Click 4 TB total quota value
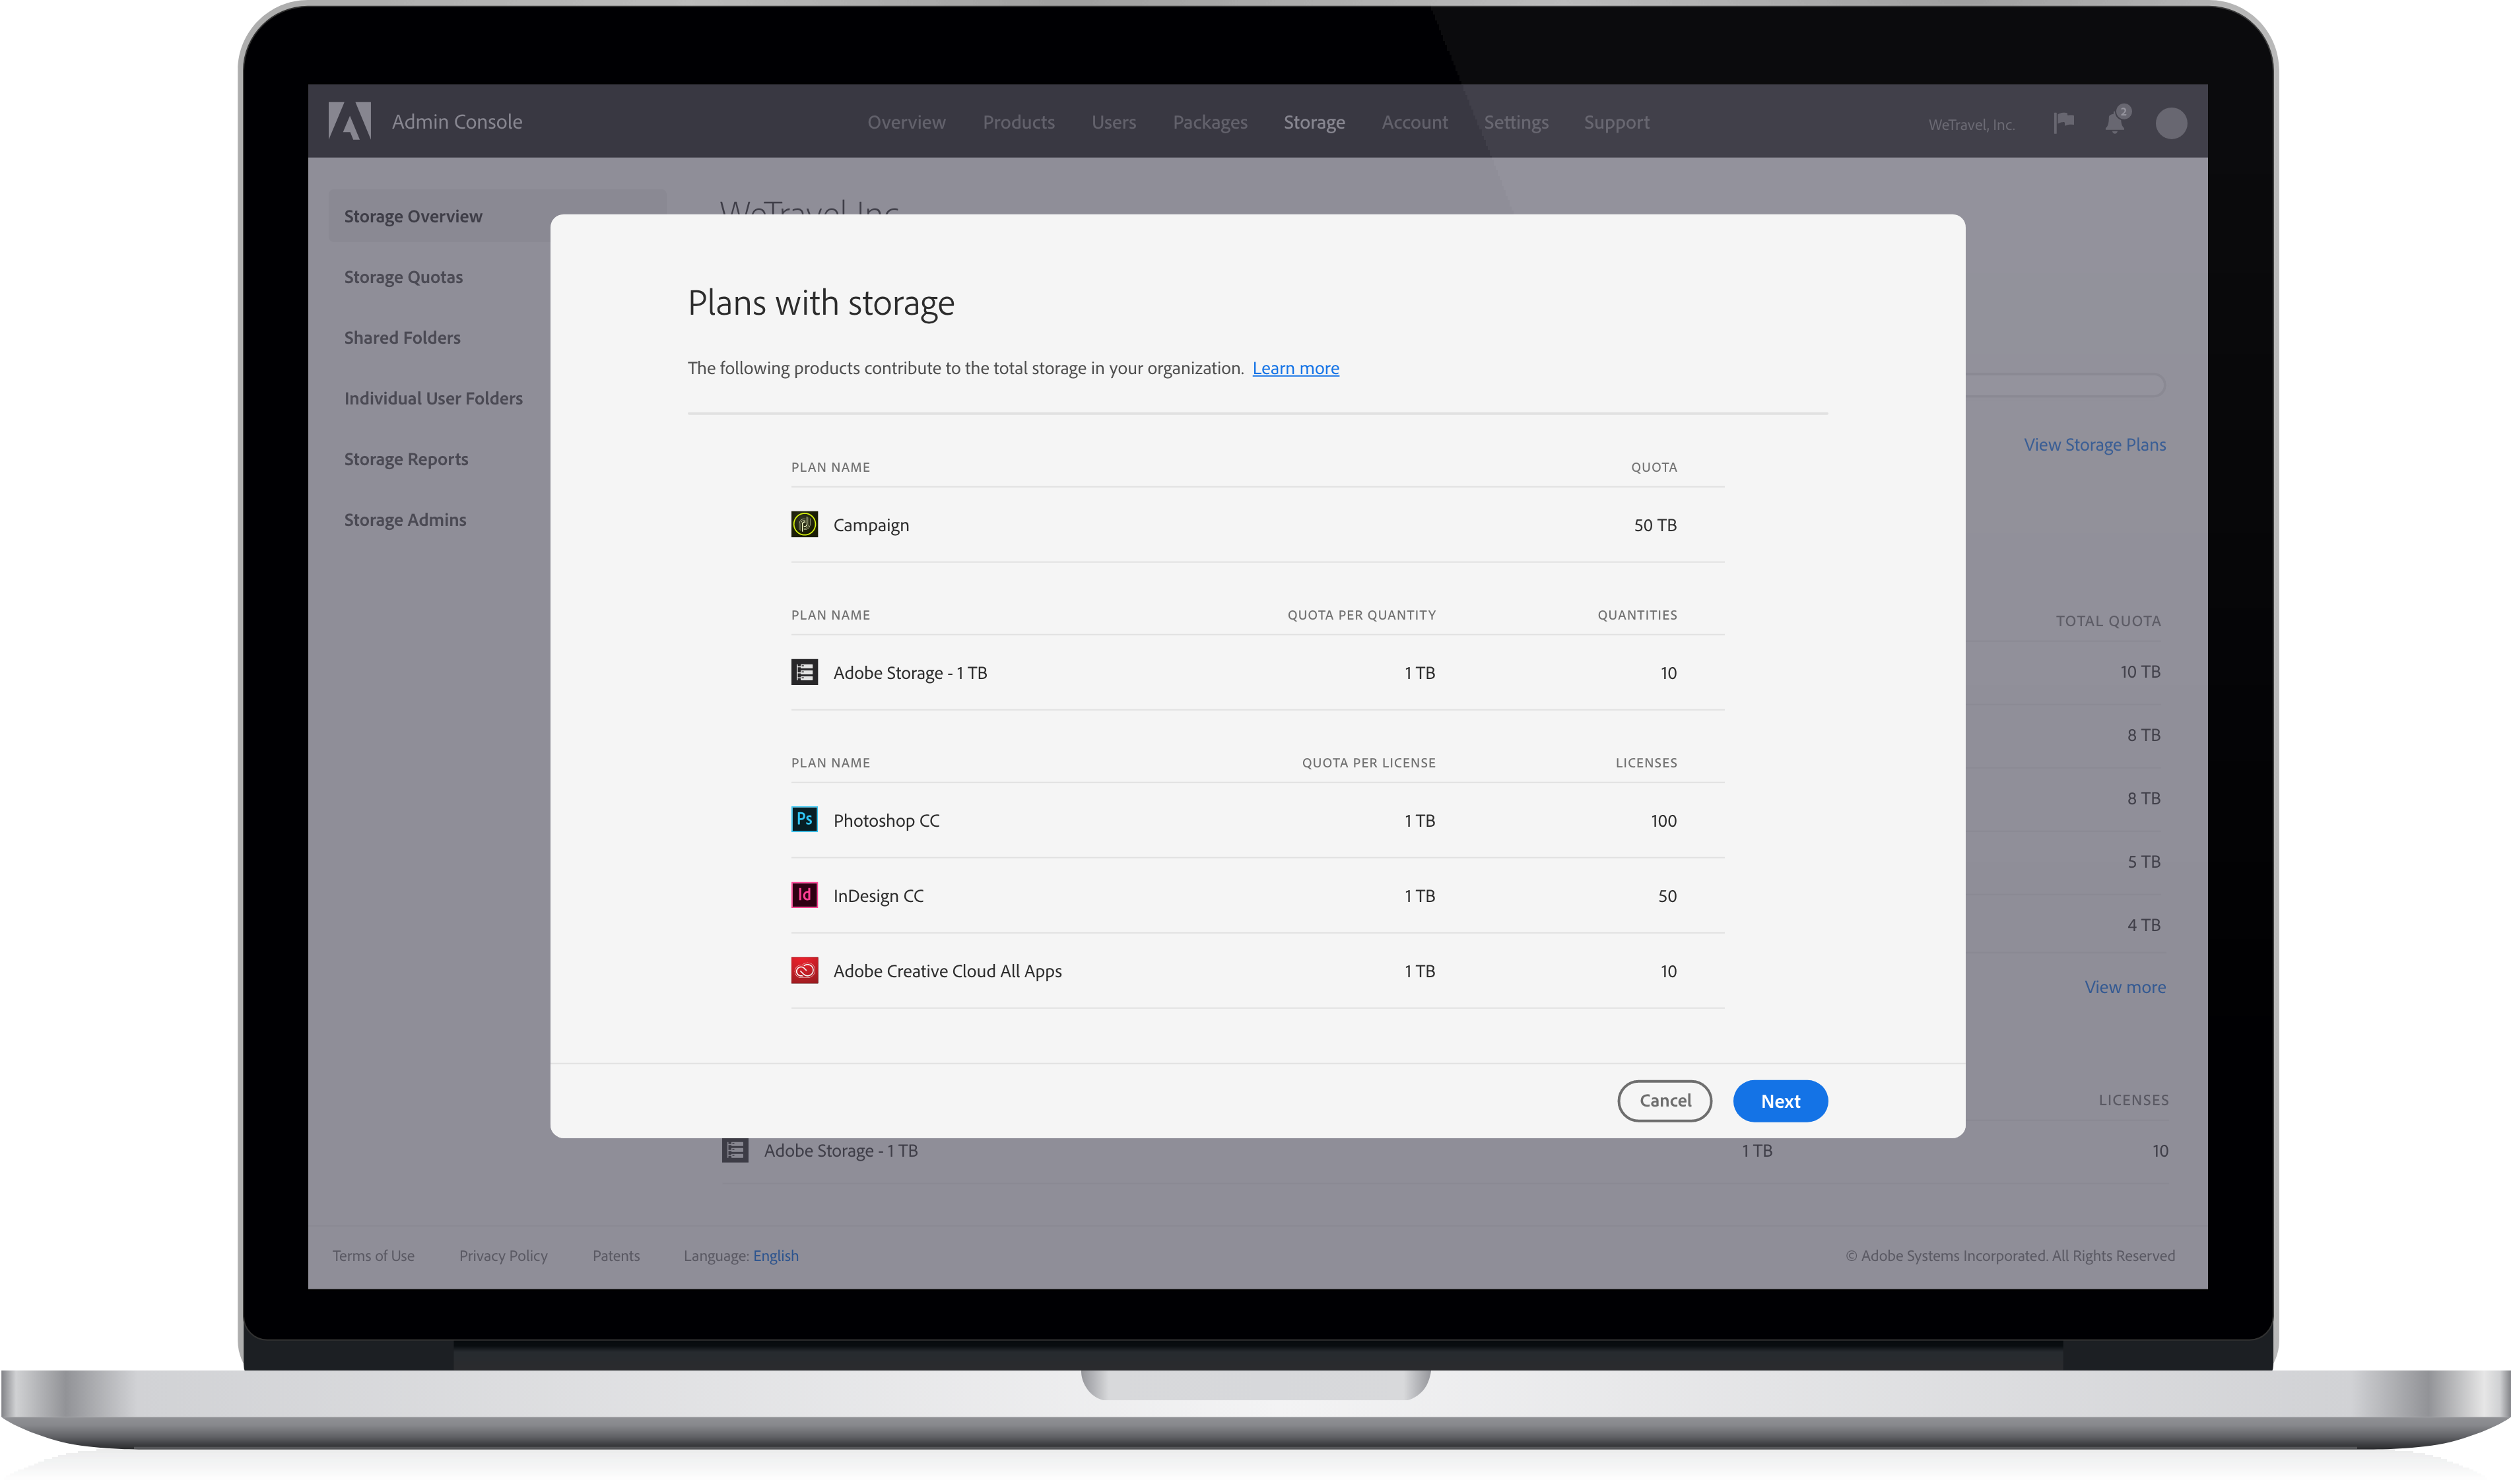Screen dimensions: 2511x1484 click(x=2144, y=924)
